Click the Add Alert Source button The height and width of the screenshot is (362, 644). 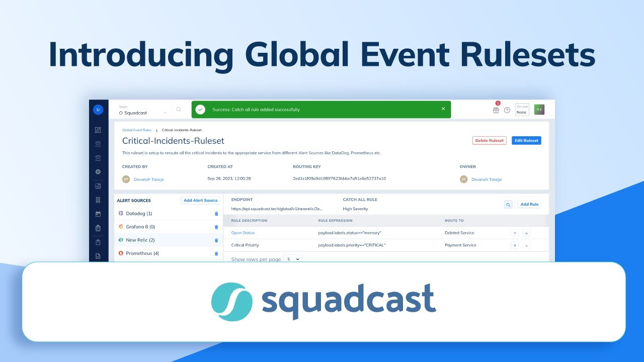201,200
